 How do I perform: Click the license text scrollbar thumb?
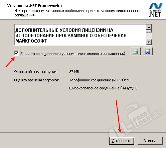tap(149, 31)
